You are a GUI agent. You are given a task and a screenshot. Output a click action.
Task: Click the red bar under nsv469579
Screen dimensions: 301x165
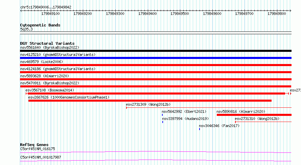point(156,65)
